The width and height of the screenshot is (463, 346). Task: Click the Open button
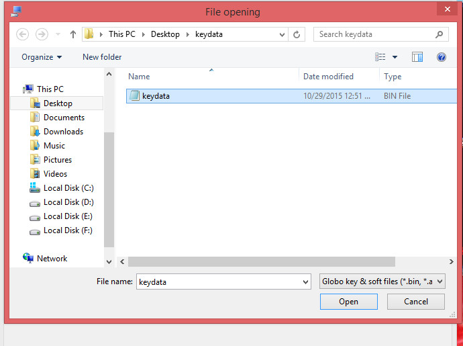tap(348, 302)
